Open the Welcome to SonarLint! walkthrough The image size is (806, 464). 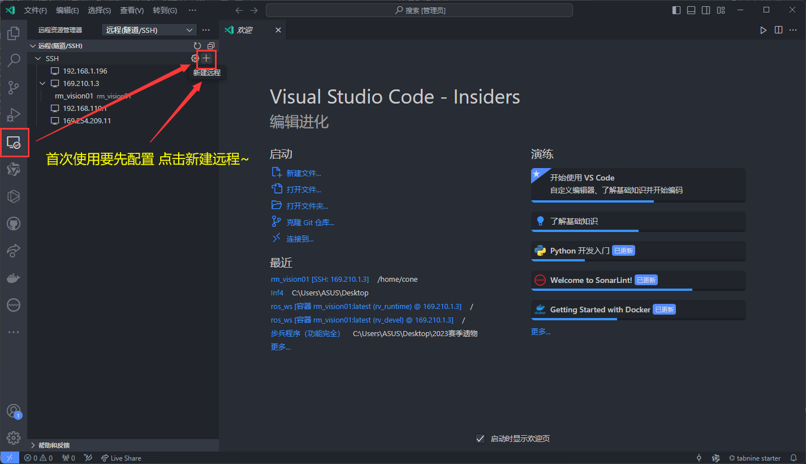click(x=638, y=281)
